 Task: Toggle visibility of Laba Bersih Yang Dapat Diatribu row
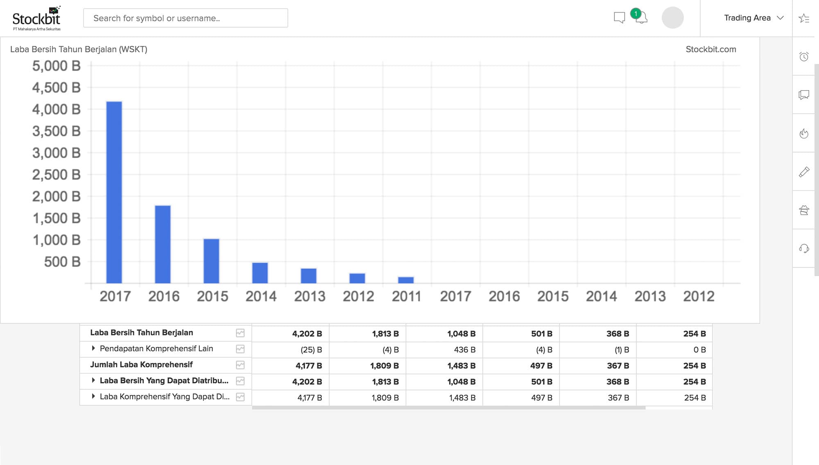pos(94,381)
